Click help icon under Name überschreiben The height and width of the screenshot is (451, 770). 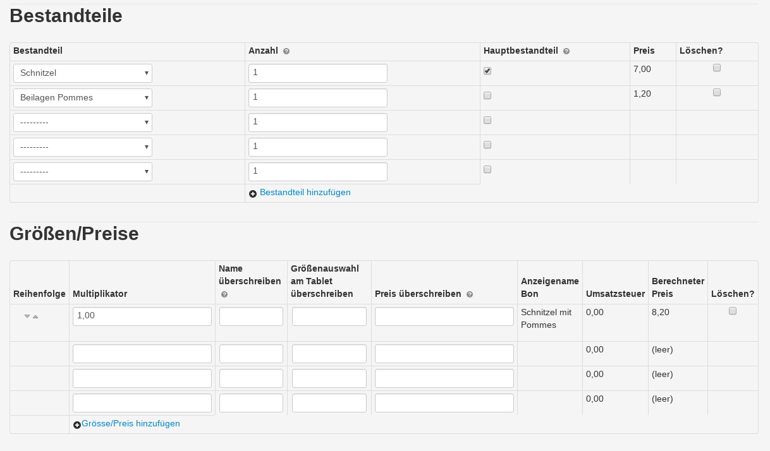(224, 294)
